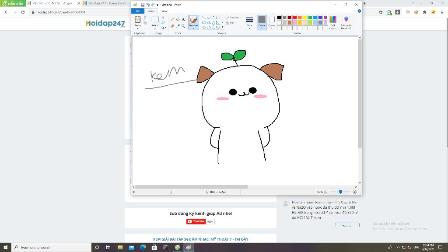Choose the Diamond shape in Shapes gallery
This screenshot has width=448, height=252.
pos(204,27)
